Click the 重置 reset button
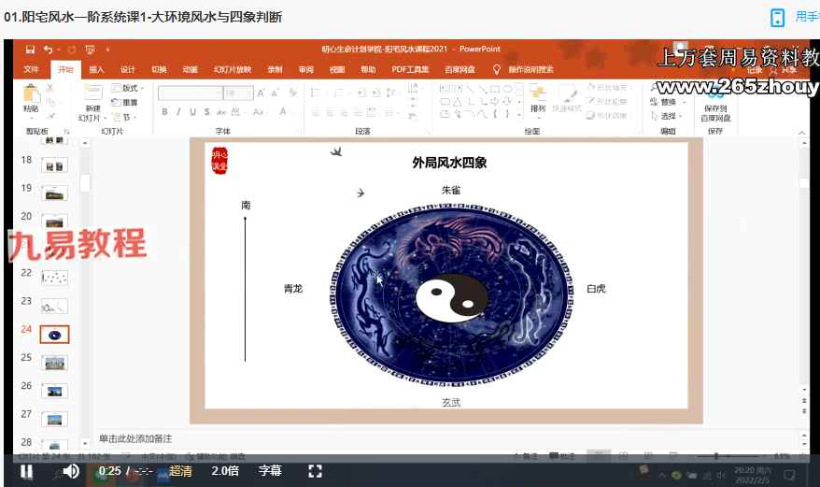The height and width of the screenshot is (487, 820). [x=124, y=103]
